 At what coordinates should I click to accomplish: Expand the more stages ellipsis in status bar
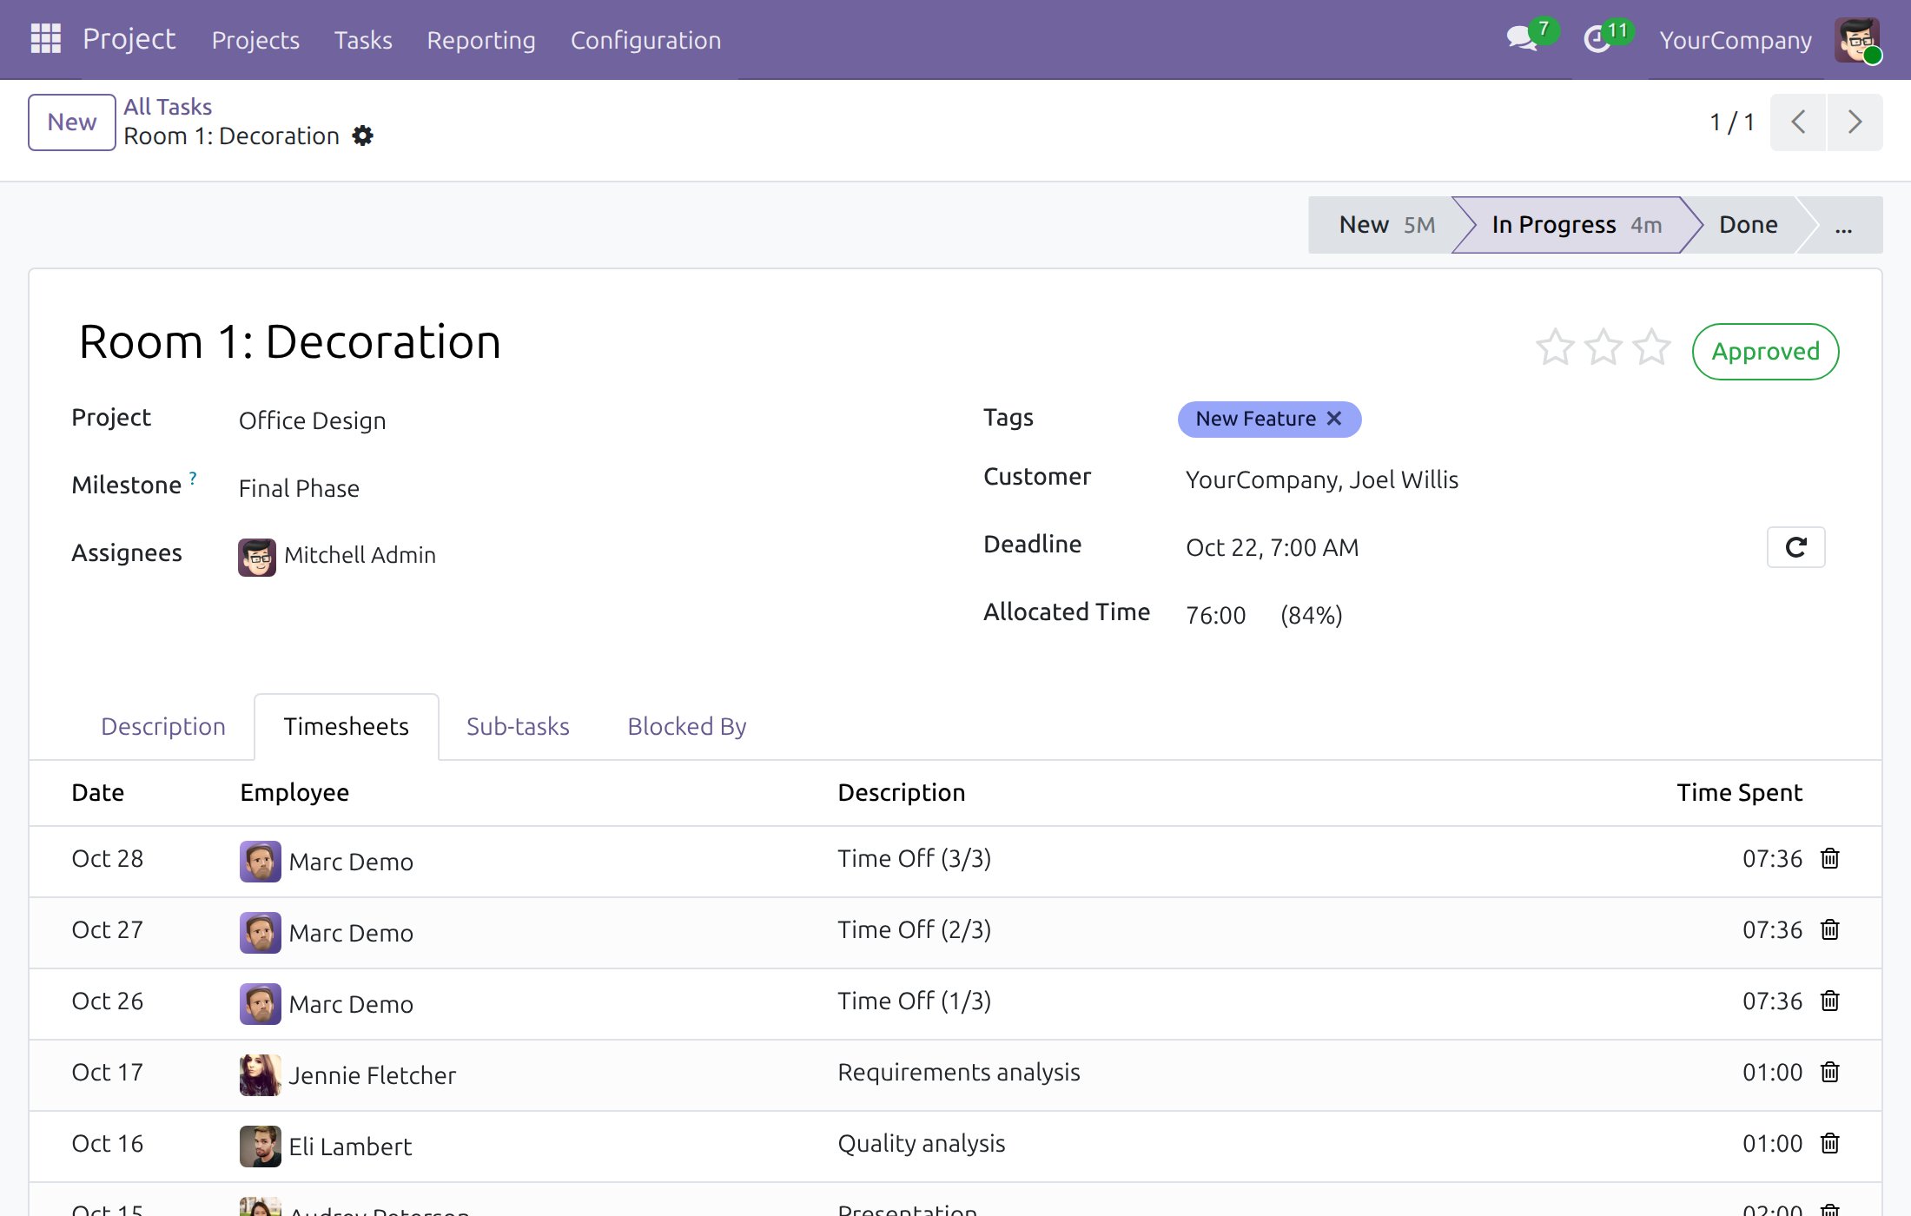1843,225
